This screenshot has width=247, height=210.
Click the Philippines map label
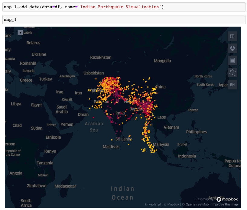pyautogui.click(x=197, y=132)
